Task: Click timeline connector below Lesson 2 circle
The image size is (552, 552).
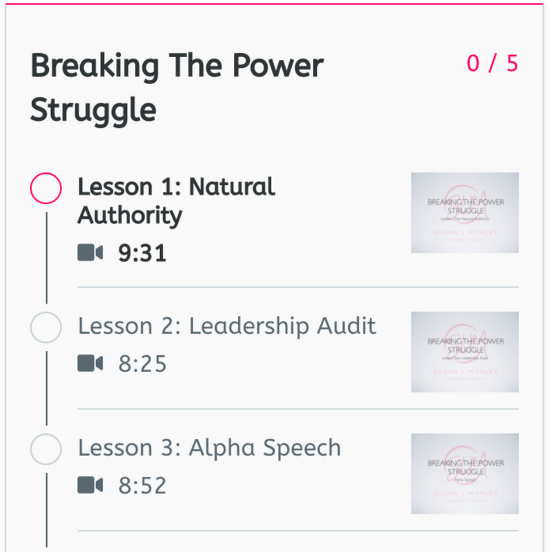Action: point(46,388)
